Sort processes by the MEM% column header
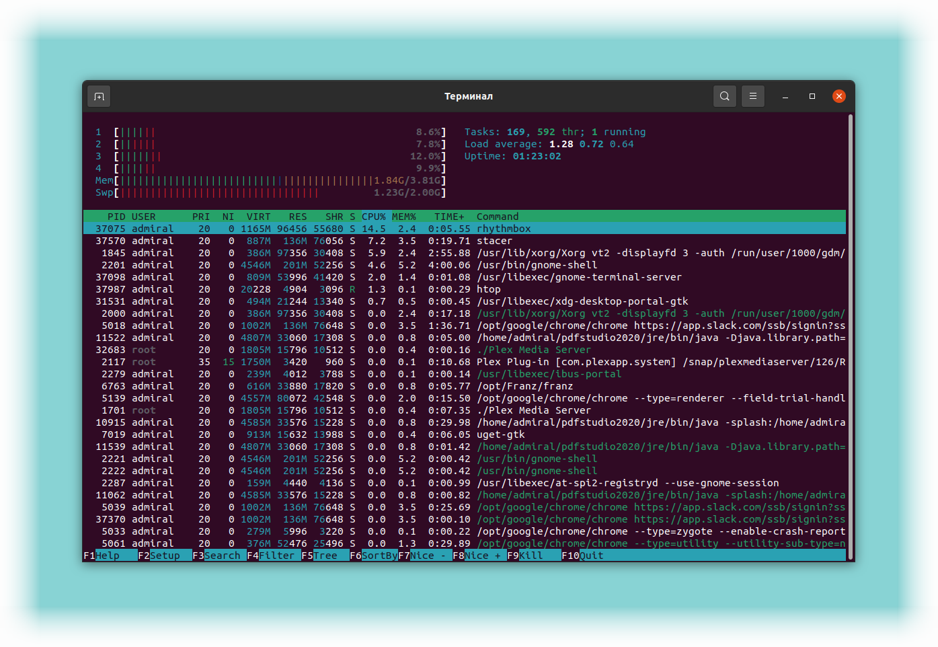938x647 pixels. click(x=404, y=217)
